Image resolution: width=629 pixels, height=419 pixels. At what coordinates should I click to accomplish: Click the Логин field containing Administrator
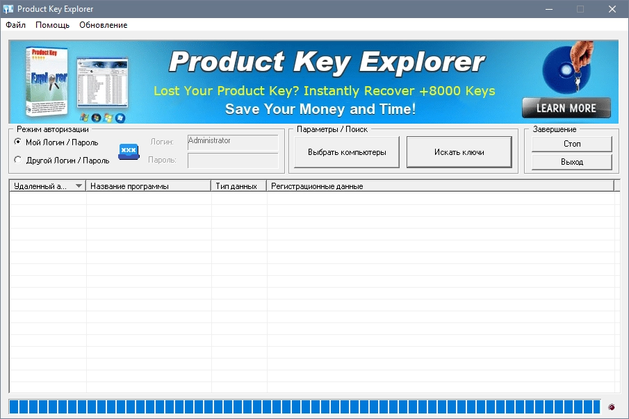(x=233, y=142)
